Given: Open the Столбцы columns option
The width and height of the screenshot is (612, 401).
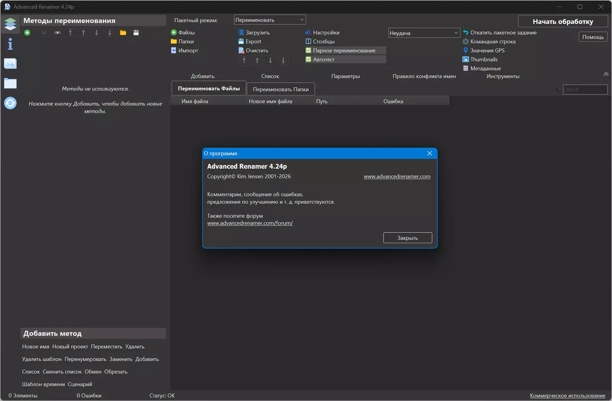Looking at the screenshot, I should coord(320,41).
